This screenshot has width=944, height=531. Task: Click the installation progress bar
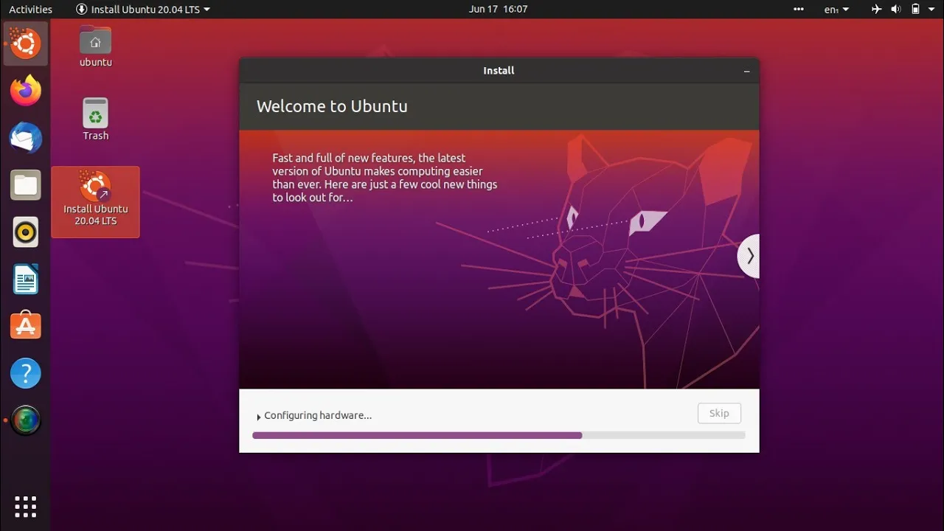tap(499, 436)
